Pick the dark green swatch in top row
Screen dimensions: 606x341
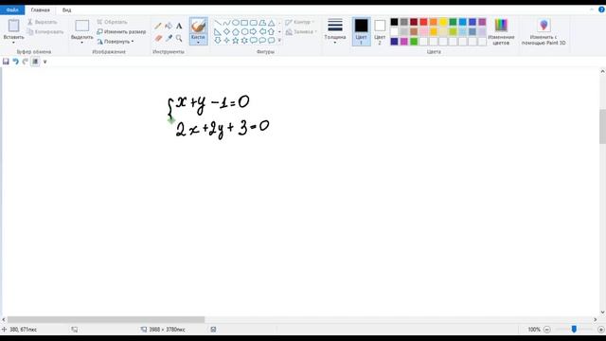(x=453, y=22)
